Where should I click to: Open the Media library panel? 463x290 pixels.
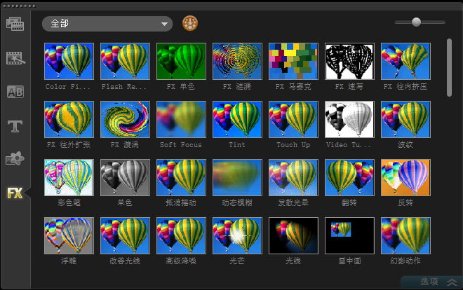pos(15,24)
